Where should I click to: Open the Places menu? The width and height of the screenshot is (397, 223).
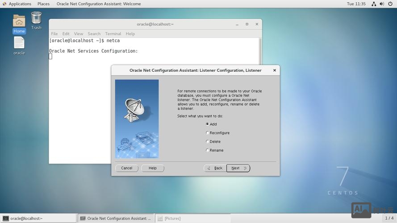43,4
